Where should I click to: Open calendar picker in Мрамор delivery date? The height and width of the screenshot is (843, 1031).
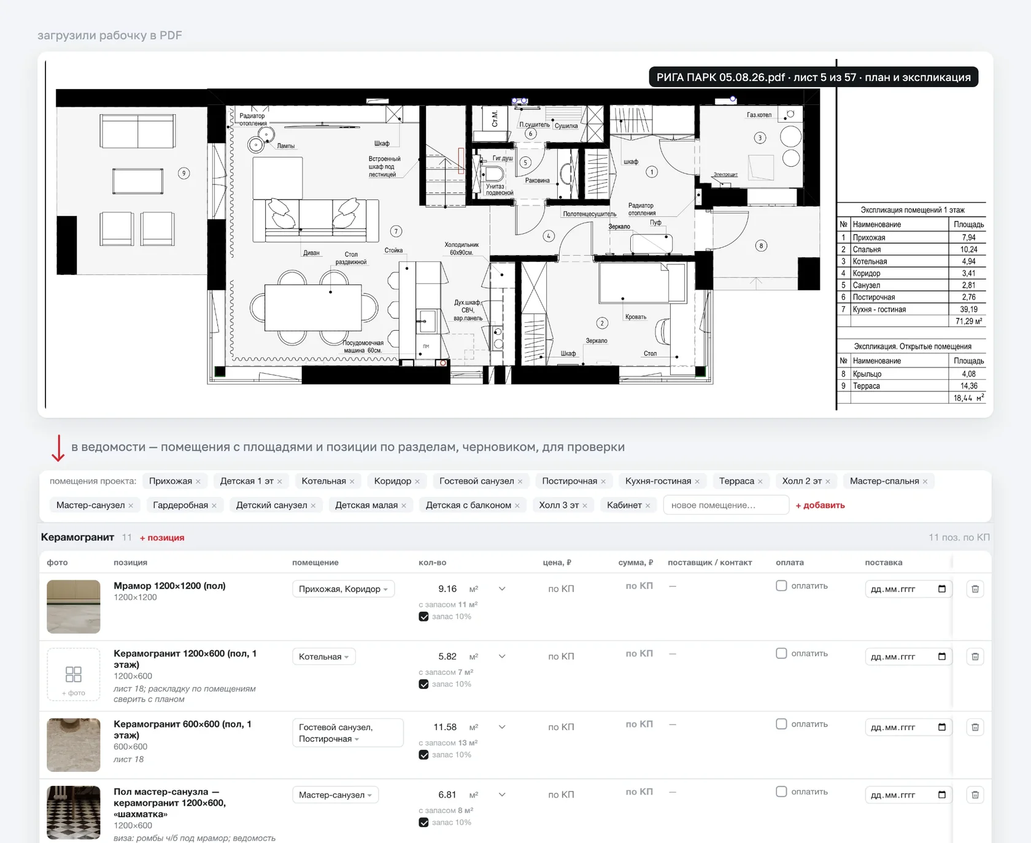[x=942, y=589]
